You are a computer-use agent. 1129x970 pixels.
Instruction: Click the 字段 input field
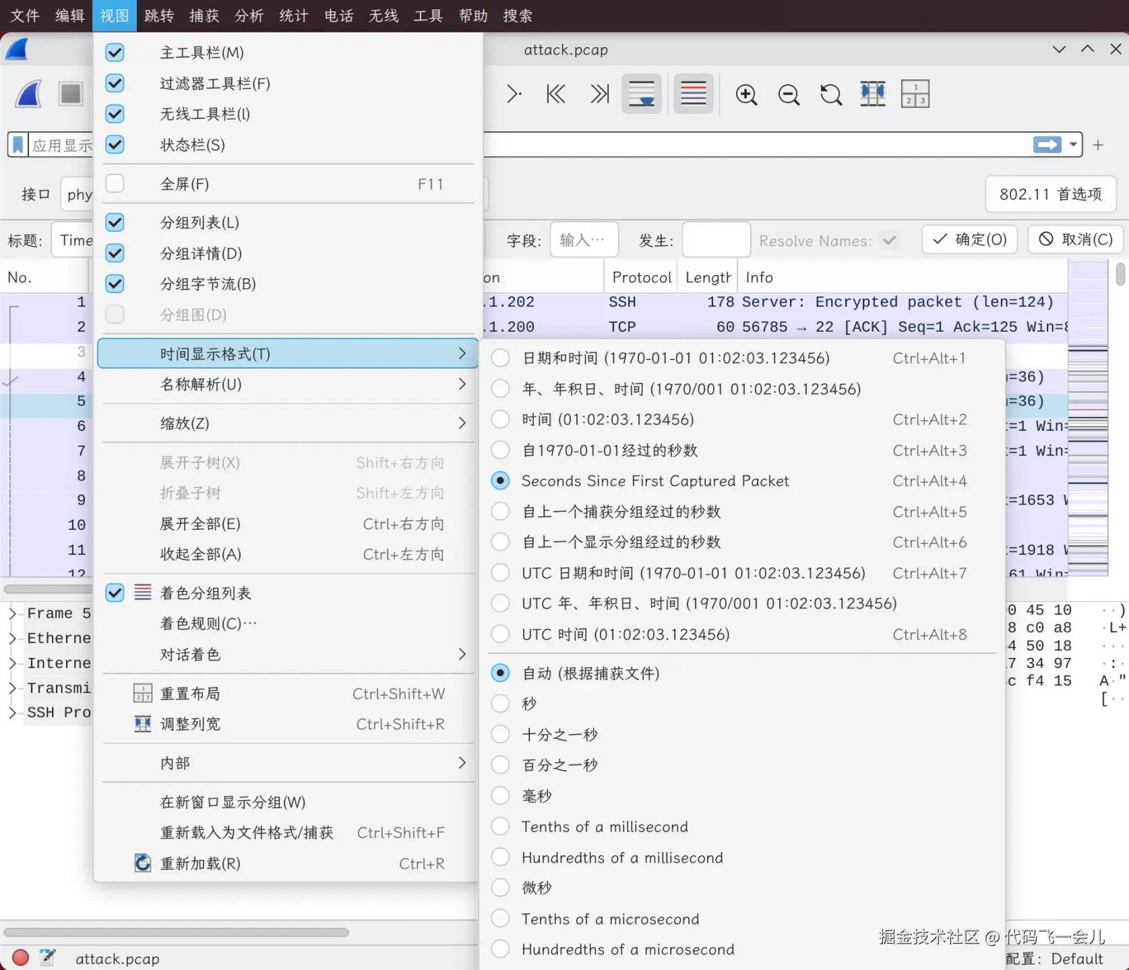click(x=584, y=240)
